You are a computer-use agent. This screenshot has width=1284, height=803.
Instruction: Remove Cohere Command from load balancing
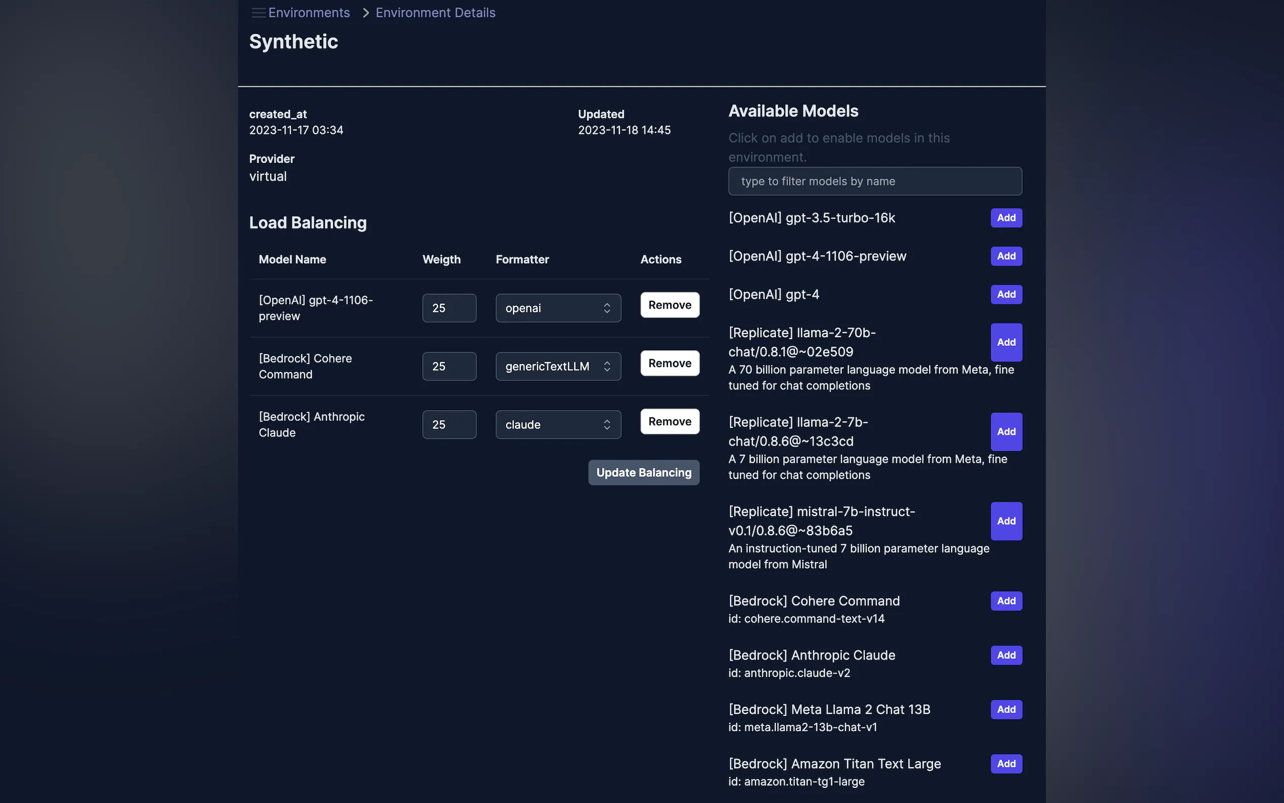[x=669, y=363]
